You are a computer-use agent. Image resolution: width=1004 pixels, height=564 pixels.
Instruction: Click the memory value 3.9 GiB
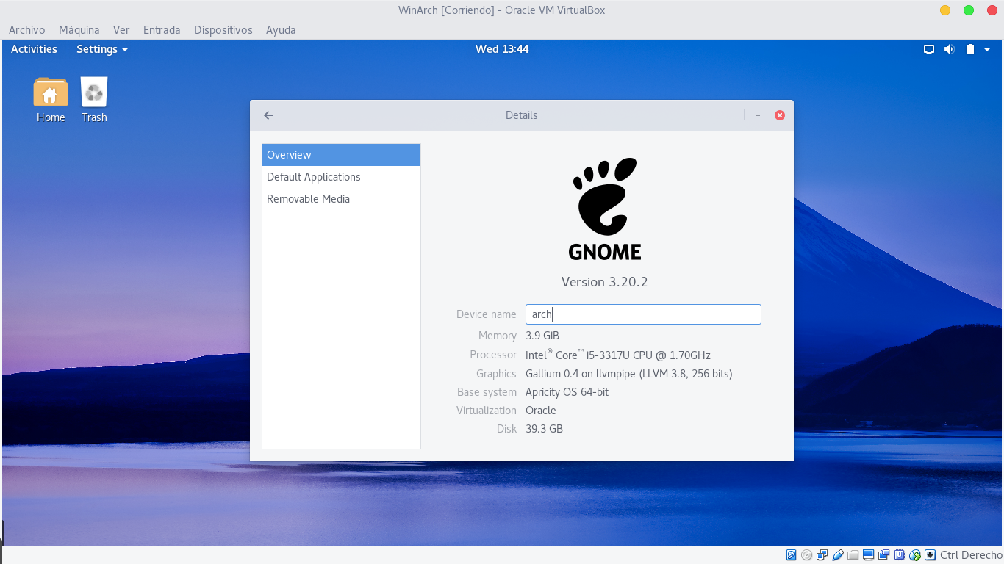pos(542,336)
